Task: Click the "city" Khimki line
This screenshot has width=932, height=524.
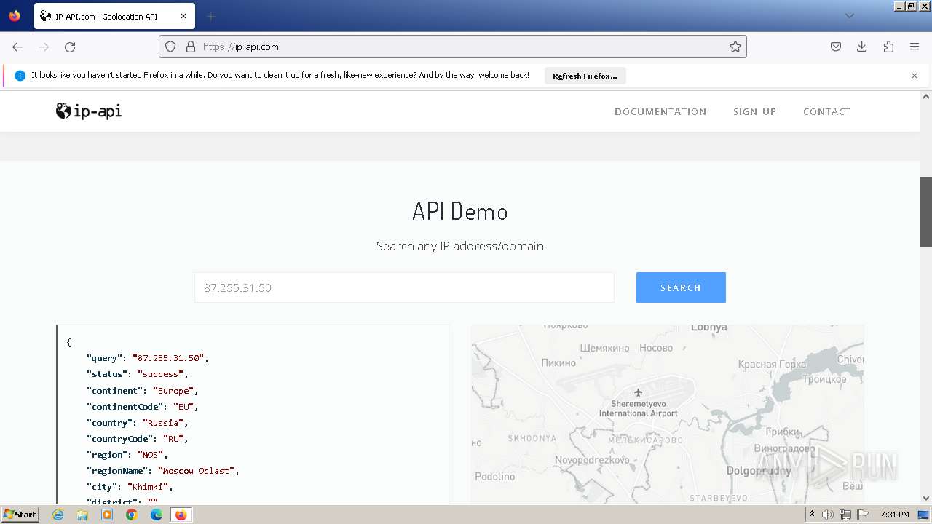Action: (x=130, y=487)
